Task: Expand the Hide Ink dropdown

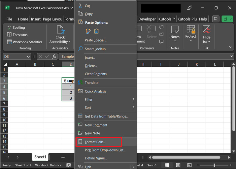Action: pyautogui.click(x=209, y=42)
